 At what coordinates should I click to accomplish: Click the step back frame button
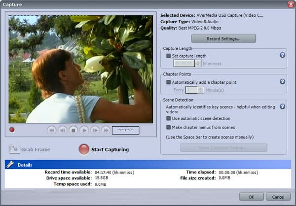pyautogui.click(x=63, y=130)
